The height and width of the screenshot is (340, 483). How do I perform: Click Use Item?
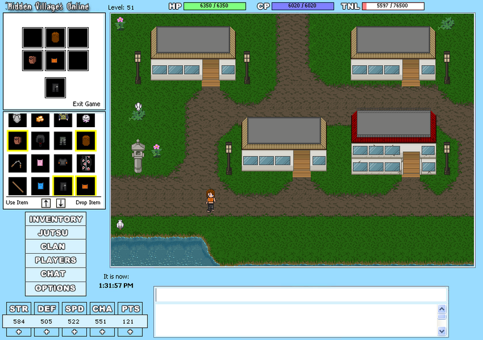pyautogui.click(x=18, y=203)
